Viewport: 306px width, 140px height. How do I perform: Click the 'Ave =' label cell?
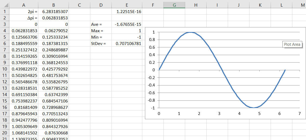[x=101, y=24]
